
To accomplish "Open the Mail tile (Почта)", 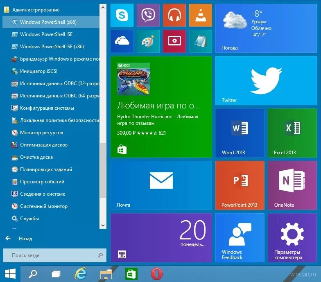I will point(161,185).
